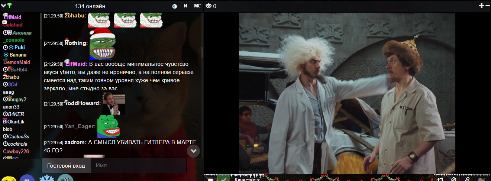
Task: Open the yellow crying emoji button
Action: 8,178
